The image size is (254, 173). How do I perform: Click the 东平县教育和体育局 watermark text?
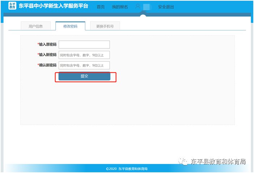pyautogui.click(x=218, y=161)
